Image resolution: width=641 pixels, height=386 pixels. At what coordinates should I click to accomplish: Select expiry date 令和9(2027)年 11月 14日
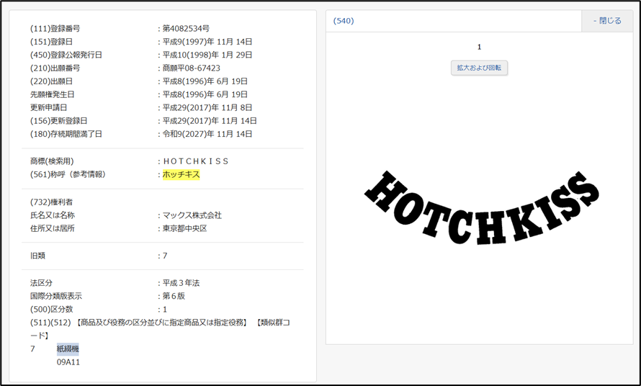coord(207,134)
